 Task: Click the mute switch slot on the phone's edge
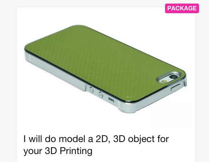tap(111, 100)
